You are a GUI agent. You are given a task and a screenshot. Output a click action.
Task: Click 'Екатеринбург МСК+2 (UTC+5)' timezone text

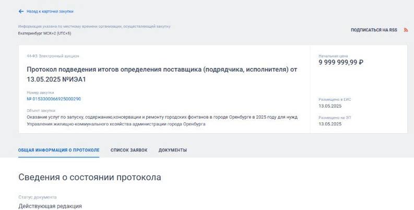coord(44,33)
